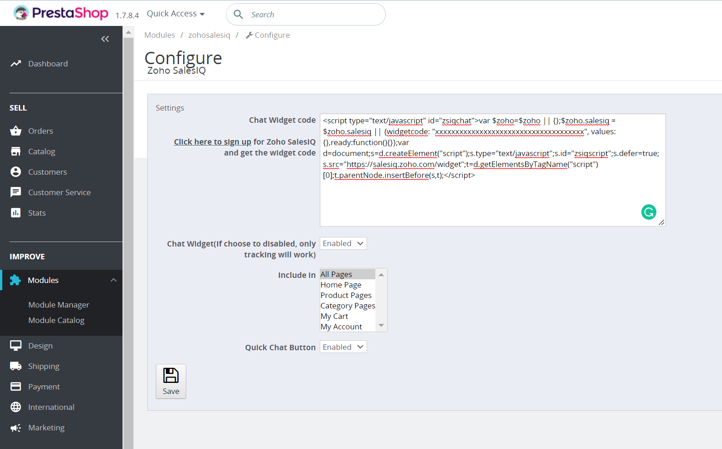Go to Orders in the sidebar
722x449 pixels.
[x=41, y=131]
